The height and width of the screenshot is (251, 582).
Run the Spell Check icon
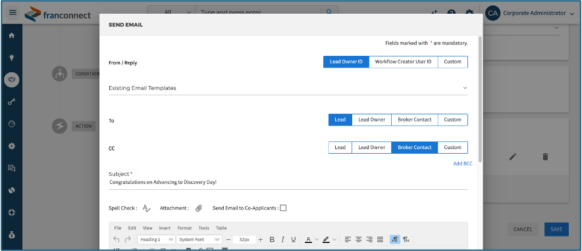coord(147,208)
